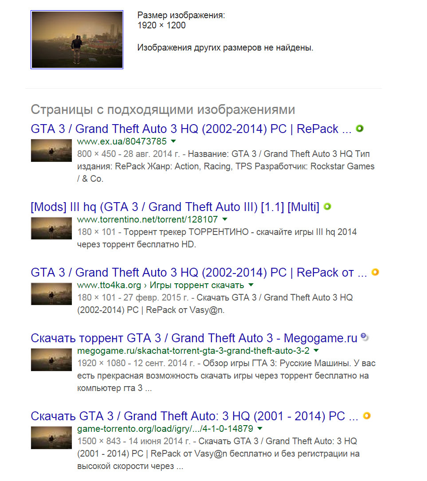Click snippet mentioning Торрент трекер ТОРРЕНТИНО
The width and height of the screenshot is (427, 481).
(x=217, y=238)
